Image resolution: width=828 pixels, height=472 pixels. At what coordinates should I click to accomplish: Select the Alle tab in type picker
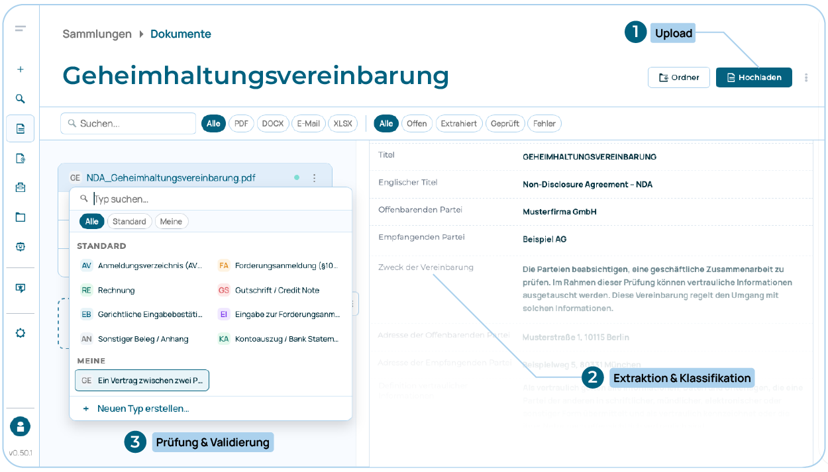(92, 222)
